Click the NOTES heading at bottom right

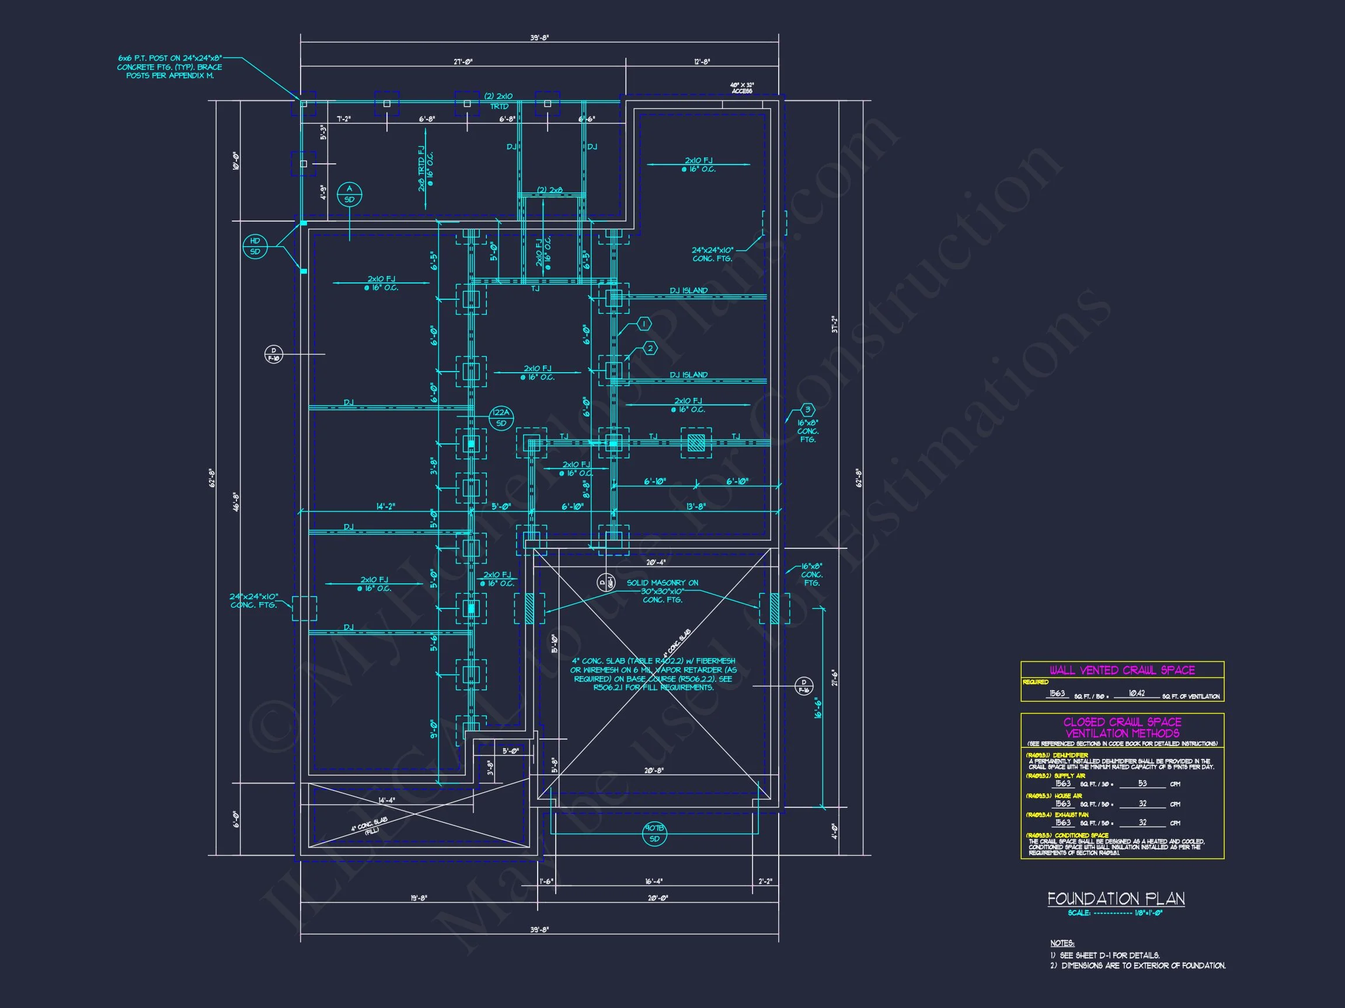1062,943
